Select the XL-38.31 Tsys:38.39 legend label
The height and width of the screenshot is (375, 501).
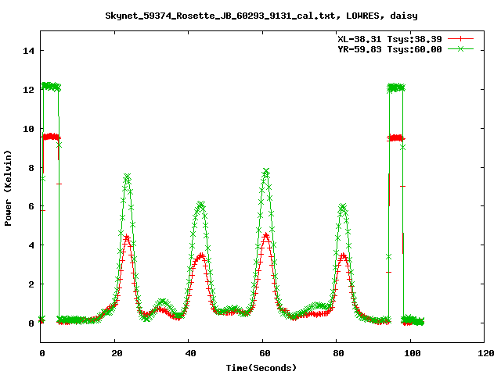390,39
